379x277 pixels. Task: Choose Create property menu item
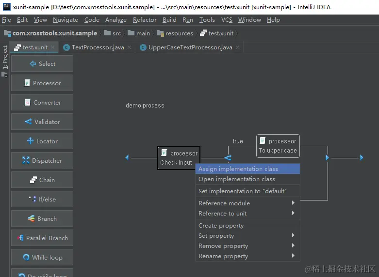[248, 226]
